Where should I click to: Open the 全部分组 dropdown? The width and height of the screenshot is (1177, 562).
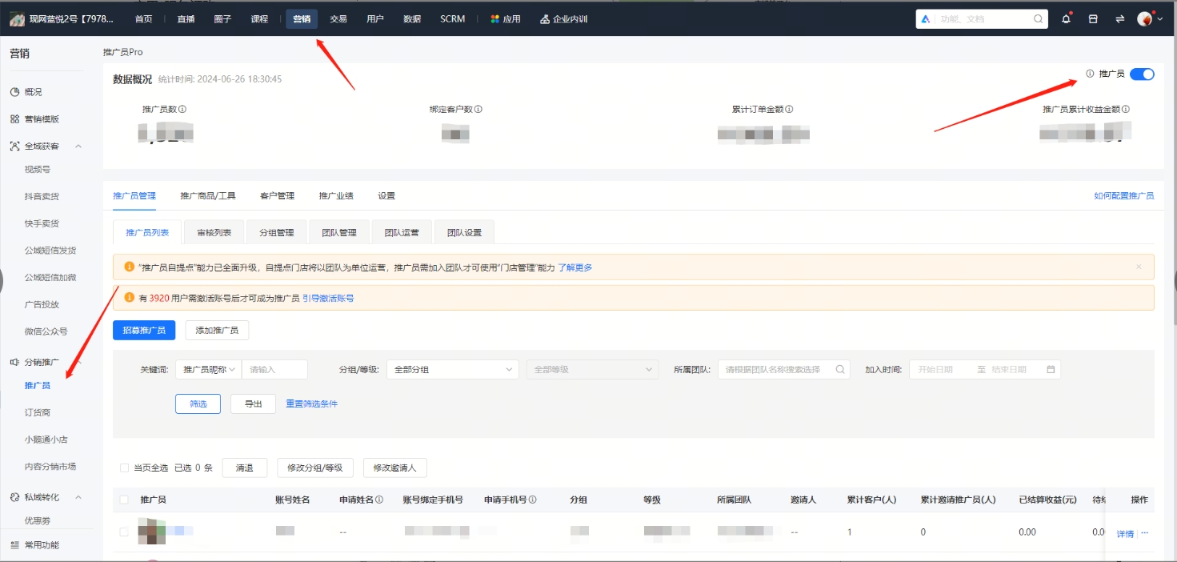click(x=452, y=369)
